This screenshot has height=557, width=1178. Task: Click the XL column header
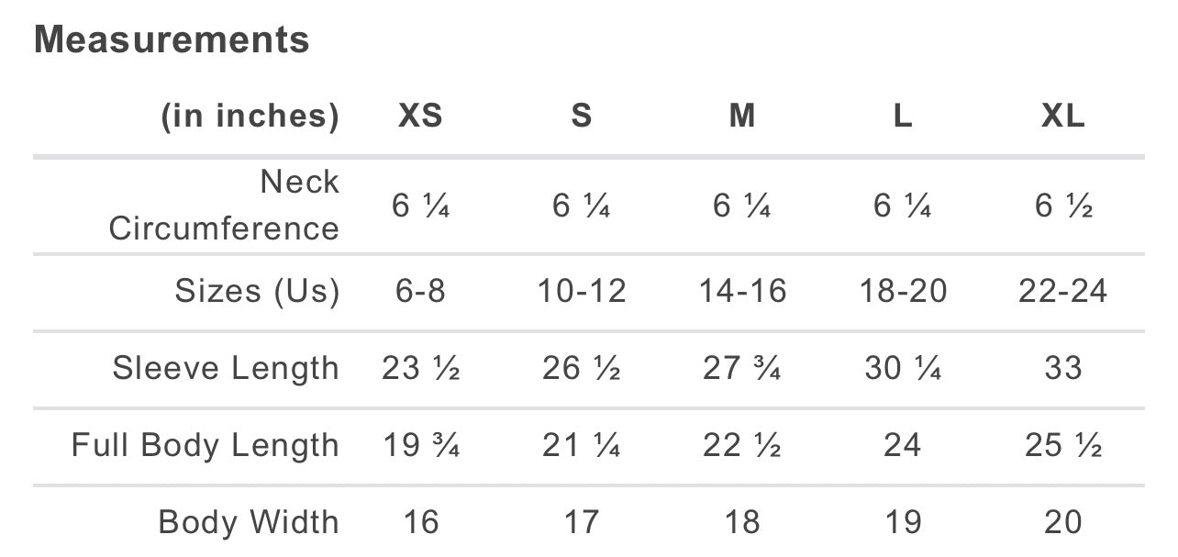1063,117
